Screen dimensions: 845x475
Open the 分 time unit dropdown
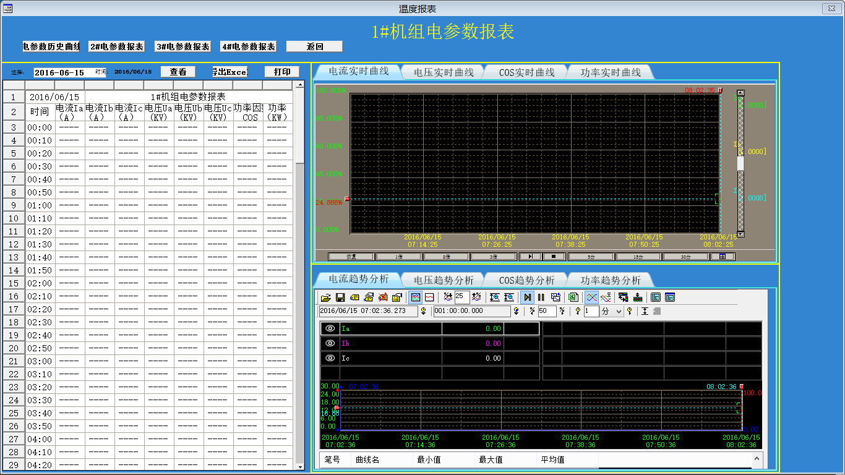[x=617, y=311]
